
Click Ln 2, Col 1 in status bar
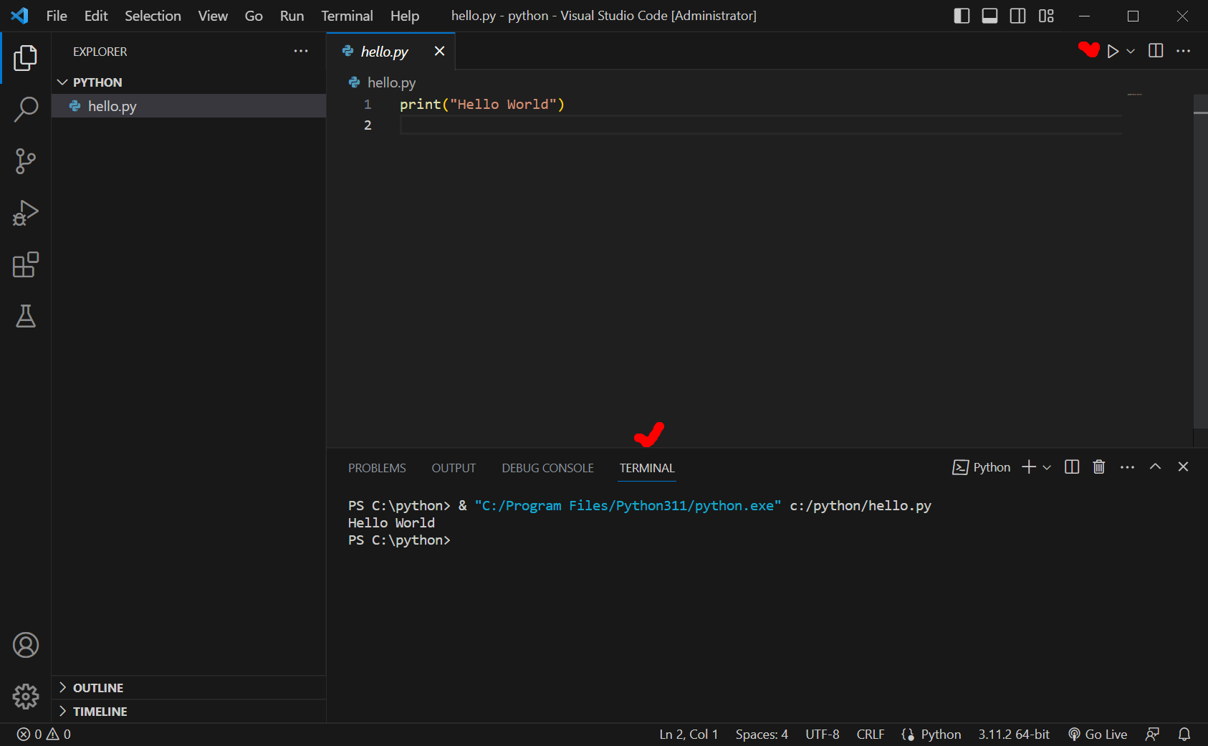689,735
